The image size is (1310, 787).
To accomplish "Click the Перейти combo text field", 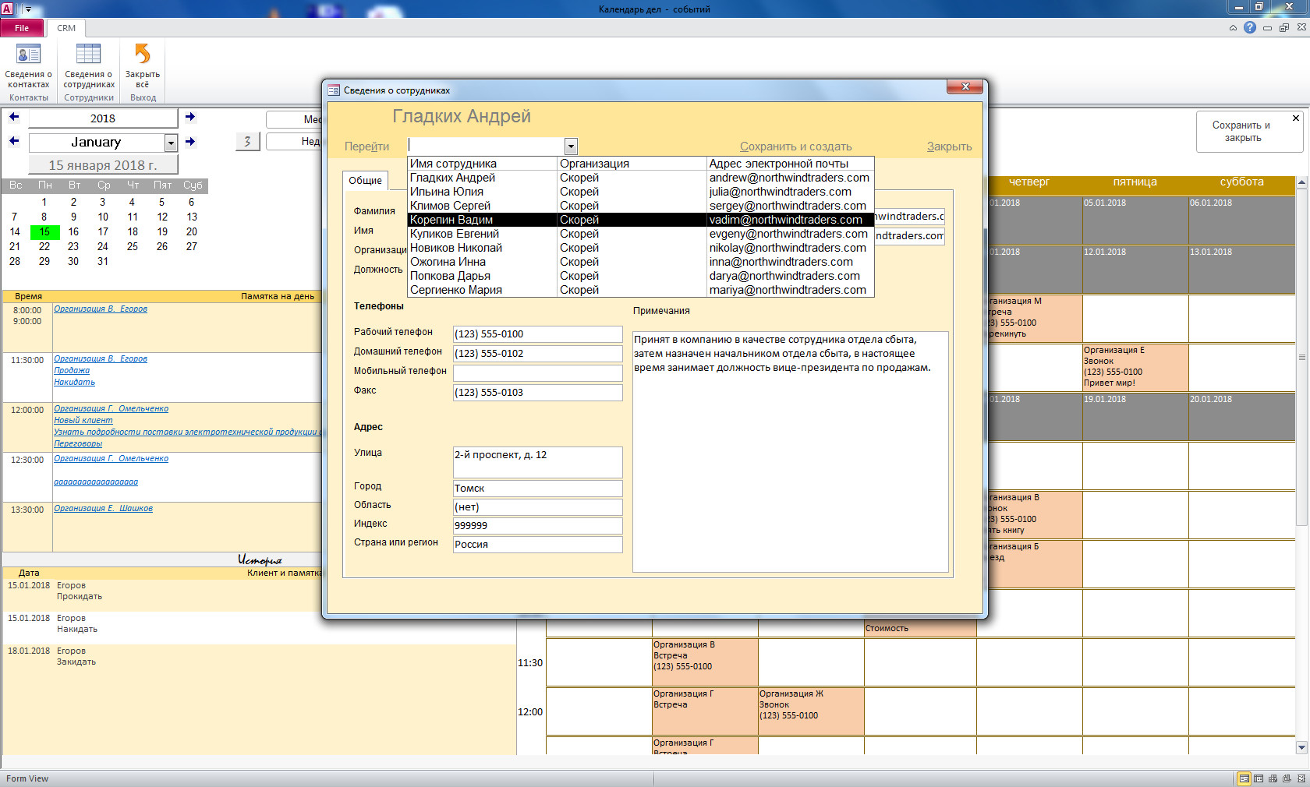I will 487,146.
